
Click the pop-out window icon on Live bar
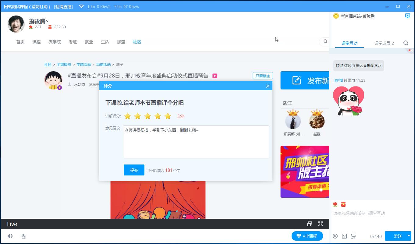310,224
